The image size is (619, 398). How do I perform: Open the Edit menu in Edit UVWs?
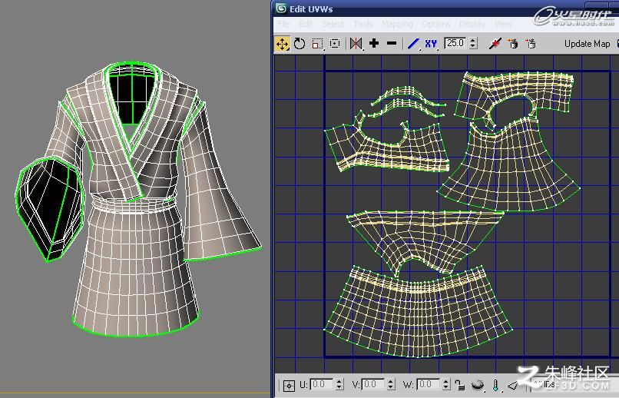[x=305, y=24]
